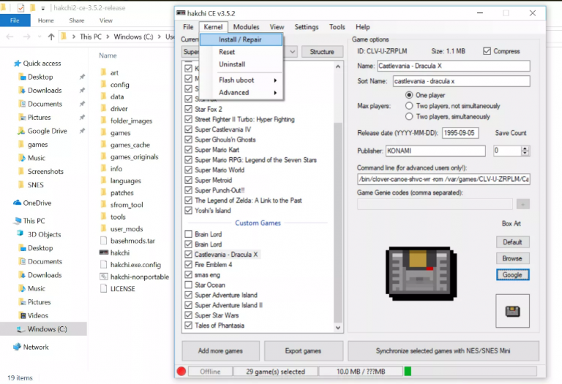Choose Install / Repair from Kernel menu
This screenshot has height=384, width=562.
[240, 39]
